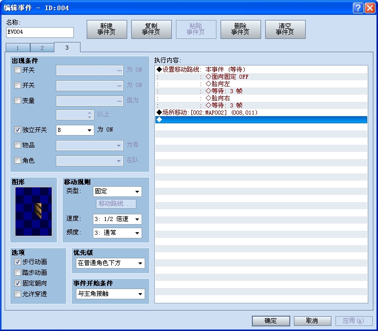Click the event graphic thumbnail
Image resolution: width=378 pixels, height=331 pixels.
point(33,211)
